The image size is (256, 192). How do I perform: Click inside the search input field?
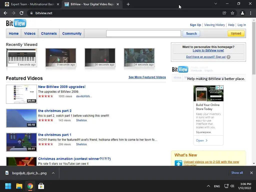[143, 33]
